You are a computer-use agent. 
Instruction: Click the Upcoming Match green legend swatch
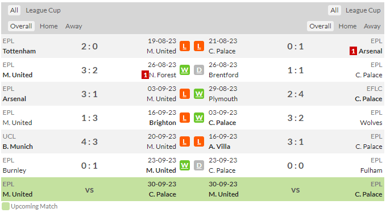tap(6, 206)
